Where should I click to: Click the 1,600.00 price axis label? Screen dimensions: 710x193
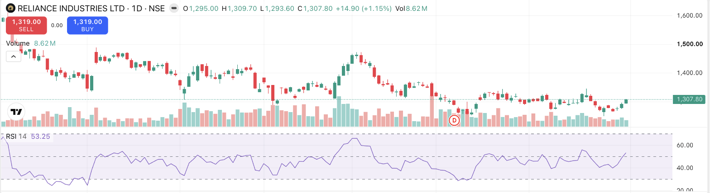[689, 16]
